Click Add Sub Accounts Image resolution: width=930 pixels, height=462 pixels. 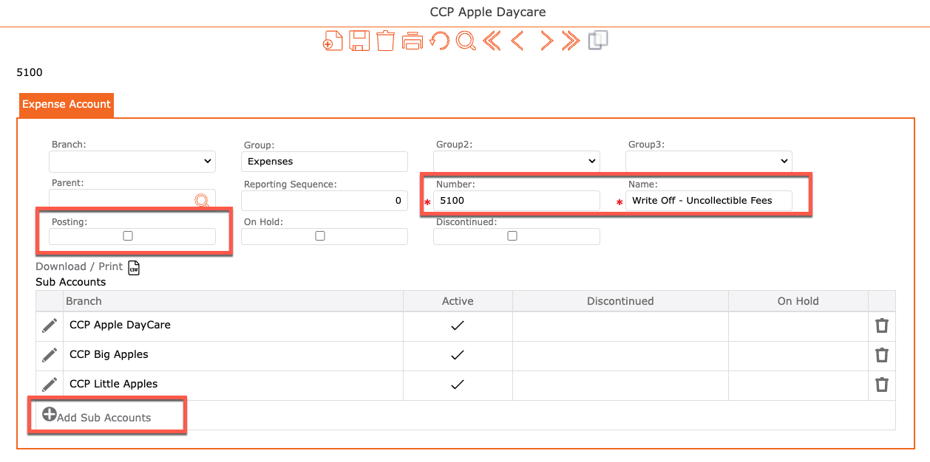[97, 417]
